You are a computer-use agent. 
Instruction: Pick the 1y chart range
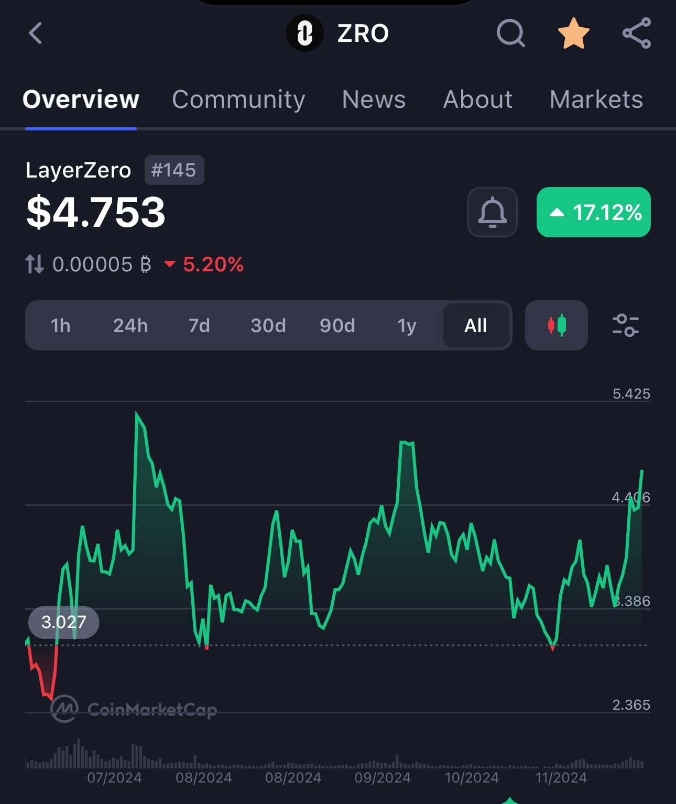pos(407,325)
